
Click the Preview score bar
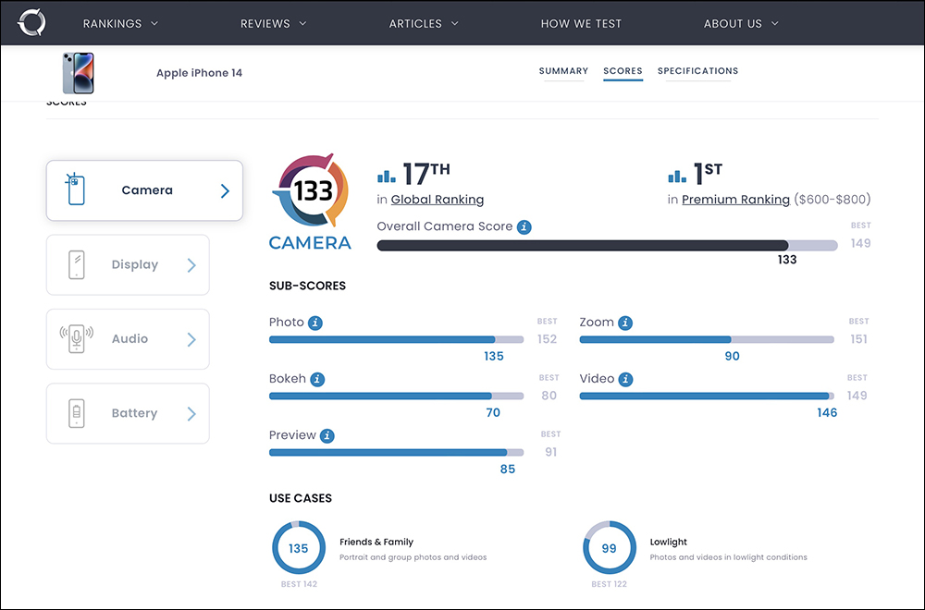(x=397, y=453)
